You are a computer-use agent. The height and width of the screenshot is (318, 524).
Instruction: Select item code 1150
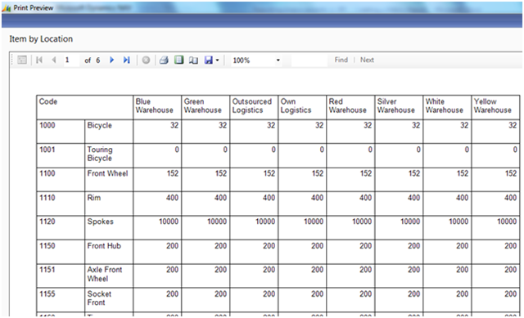pos(47,246)
